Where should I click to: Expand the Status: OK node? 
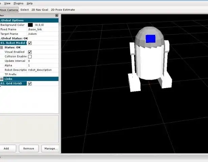coord(1,48)
